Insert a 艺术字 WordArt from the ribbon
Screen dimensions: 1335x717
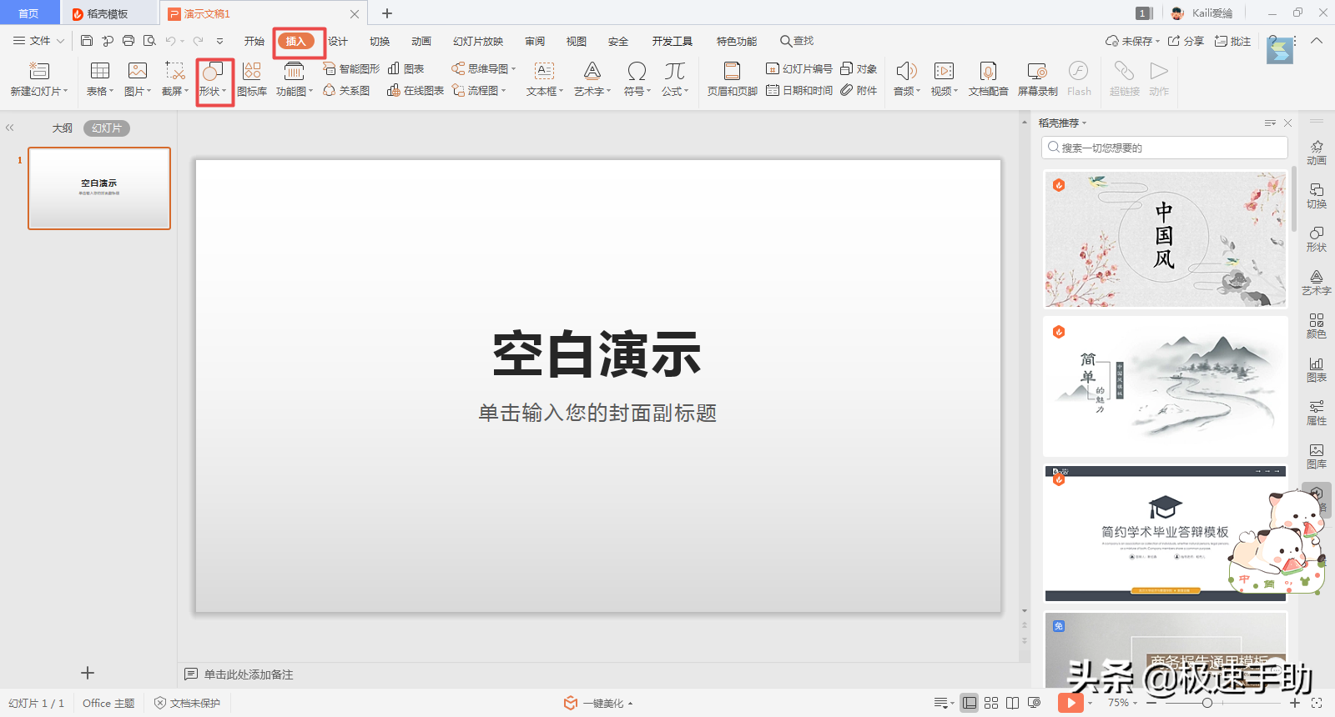[x=592, y=80]
